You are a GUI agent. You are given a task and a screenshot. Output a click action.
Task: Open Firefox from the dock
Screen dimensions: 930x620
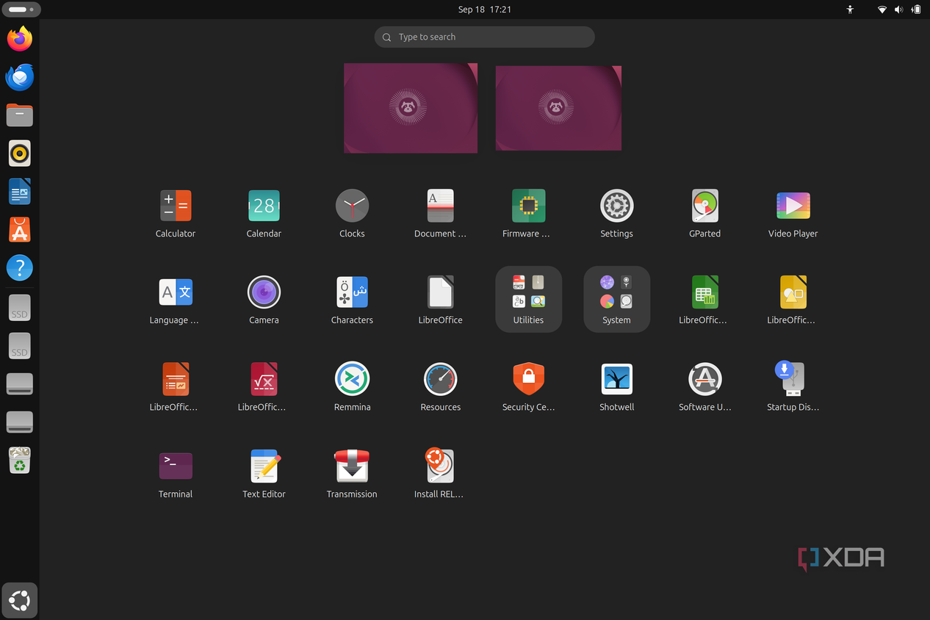(20, 38)
